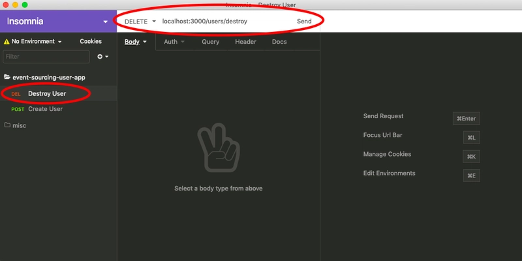This screenshot has height=261, width=522.
Task: Click the environment warning triangle icon
Action: click(7, 42)
